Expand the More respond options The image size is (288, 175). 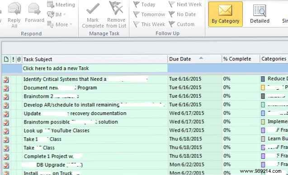[60, 24]
